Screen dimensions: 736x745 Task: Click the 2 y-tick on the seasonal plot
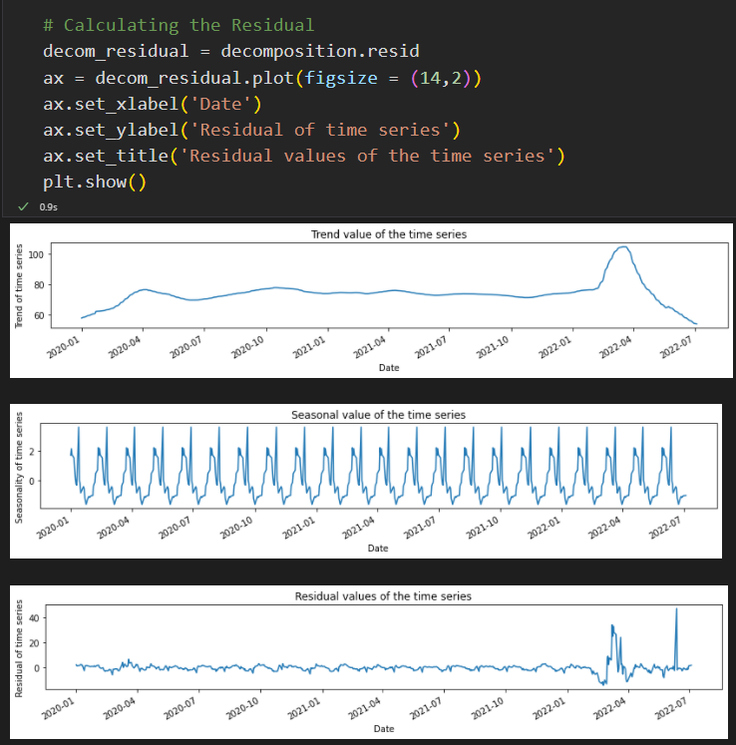tap(32, 452)
